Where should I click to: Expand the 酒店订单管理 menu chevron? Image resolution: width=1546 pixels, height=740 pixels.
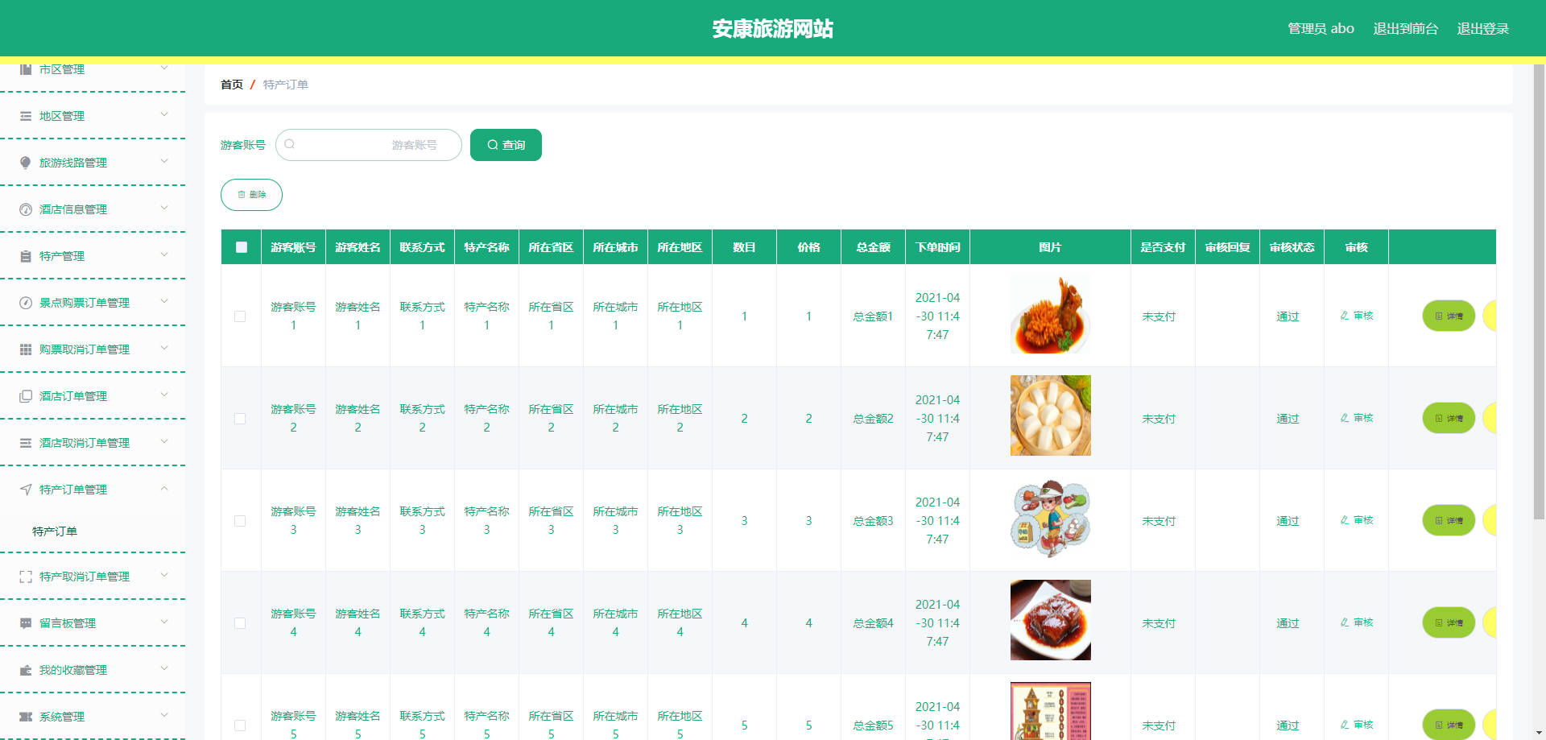(x=164, y=395)
